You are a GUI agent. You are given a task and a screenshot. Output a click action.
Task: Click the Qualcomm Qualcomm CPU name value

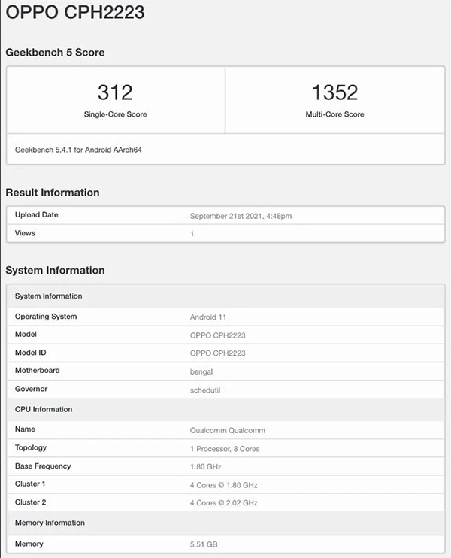[227, 430]
